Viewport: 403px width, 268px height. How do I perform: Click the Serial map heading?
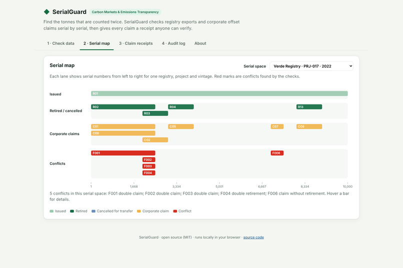(62, 65)
